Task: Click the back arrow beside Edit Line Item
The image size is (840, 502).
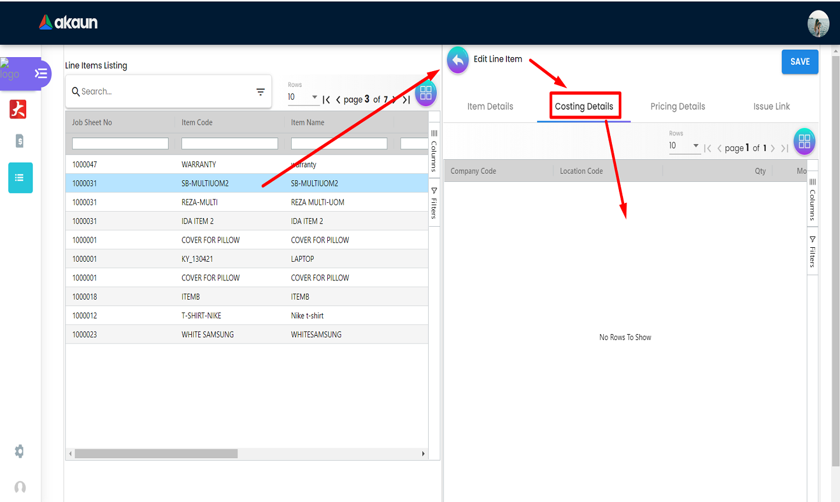Action: coord(458,60)
